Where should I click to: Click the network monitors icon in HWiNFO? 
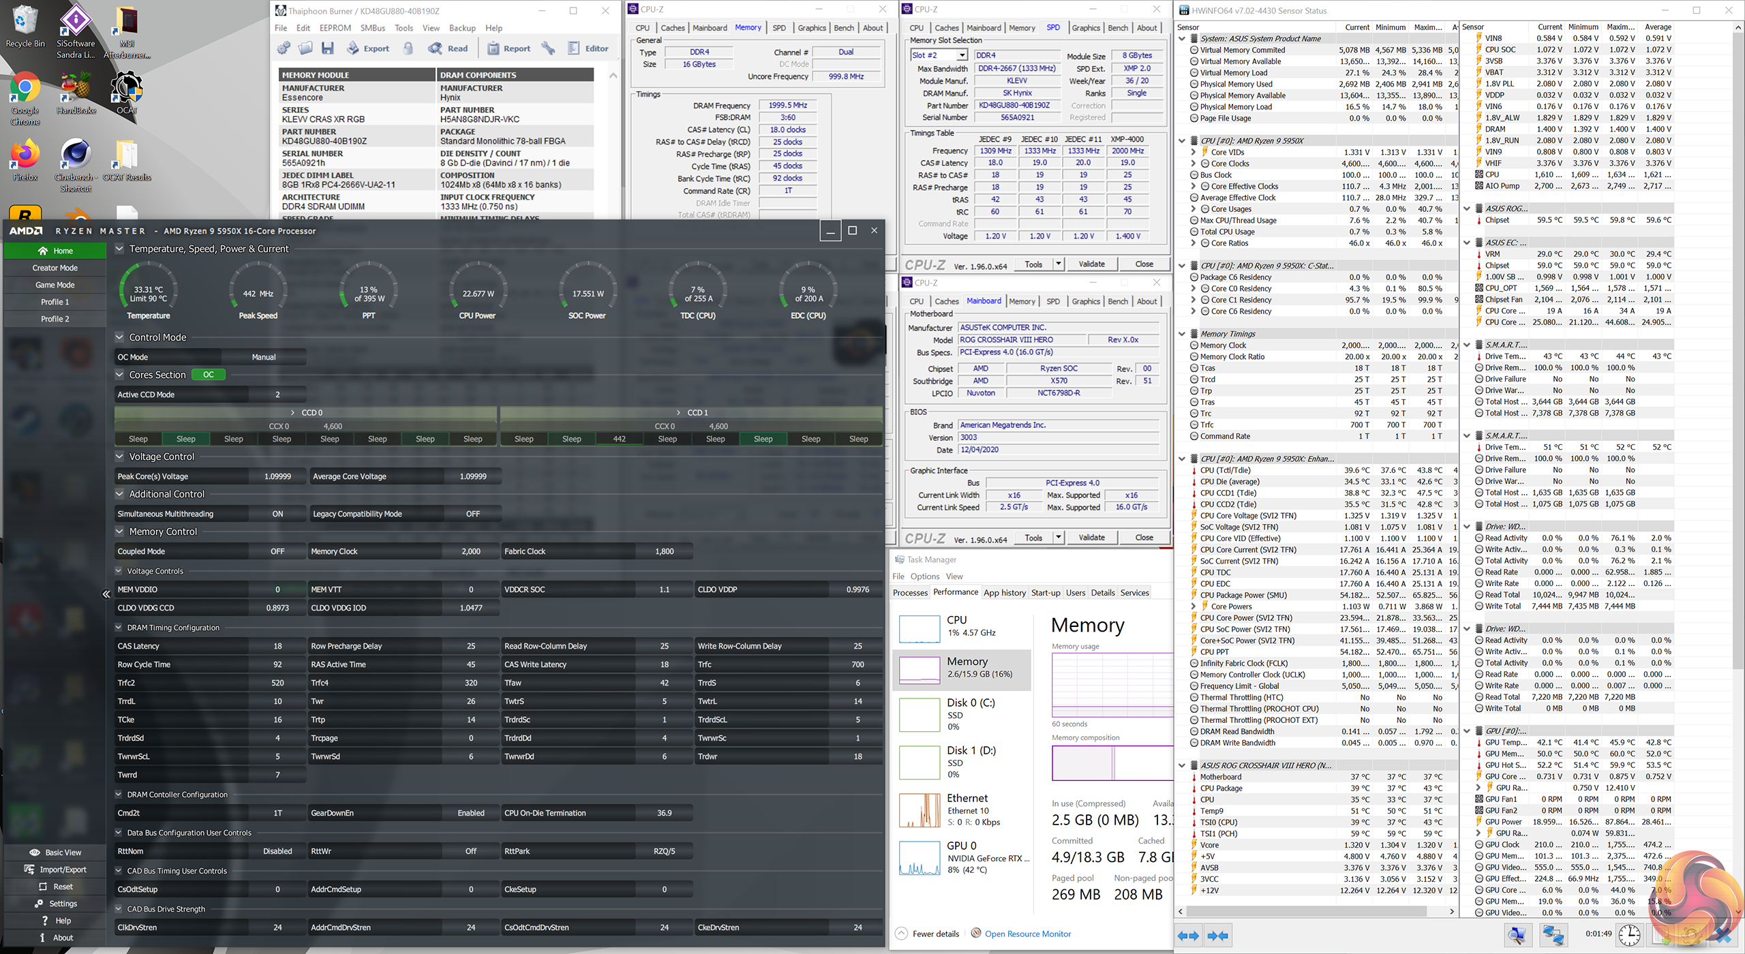point(1553,935)
